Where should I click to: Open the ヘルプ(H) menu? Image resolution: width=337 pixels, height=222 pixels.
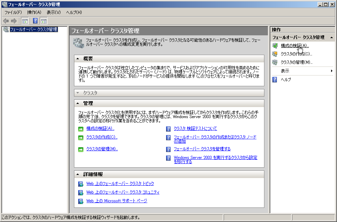tap(74, 12)
